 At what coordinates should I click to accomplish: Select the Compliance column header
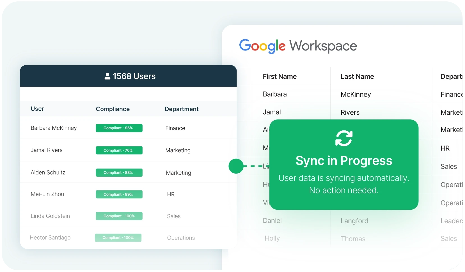tap(113, 109)
